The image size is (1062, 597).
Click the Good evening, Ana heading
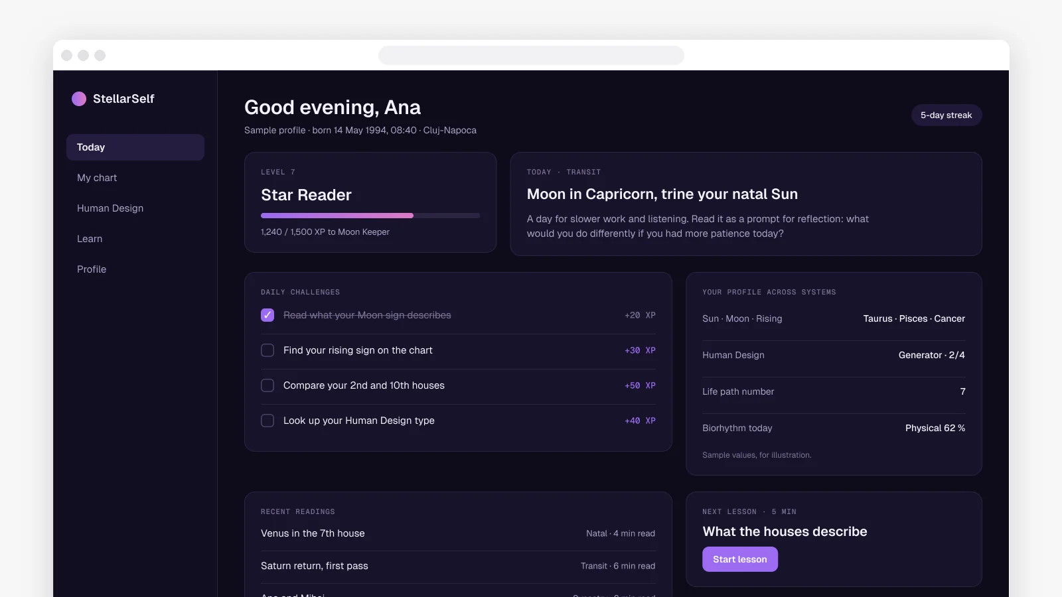(333, 107)
